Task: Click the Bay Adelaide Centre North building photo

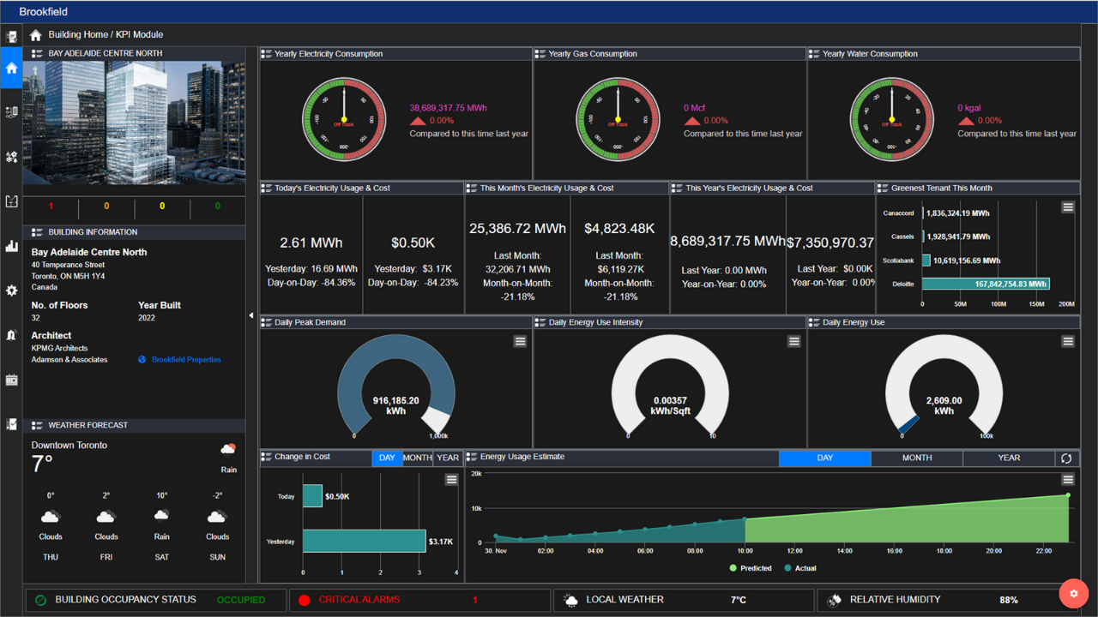Action: click(x=134, y=123)
